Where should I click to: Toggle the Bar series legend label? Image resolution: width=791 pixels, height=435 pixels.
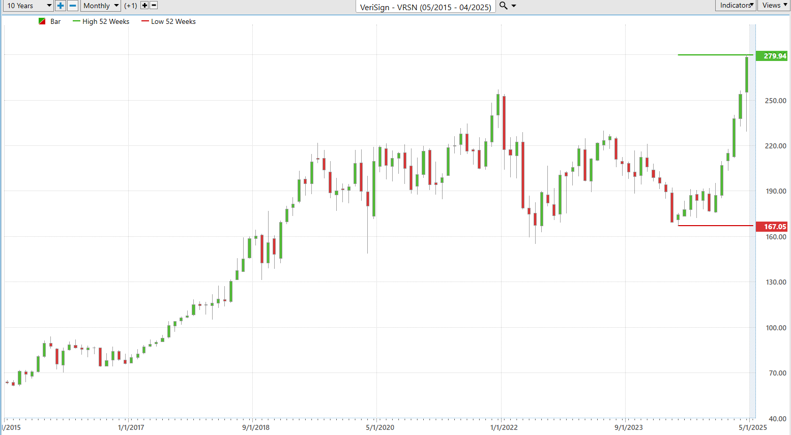(x=55, y=21)
